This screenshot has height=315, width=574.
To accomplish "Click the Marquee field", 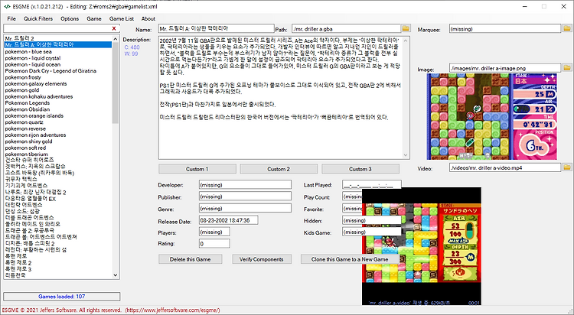I will tap(505, 28).
